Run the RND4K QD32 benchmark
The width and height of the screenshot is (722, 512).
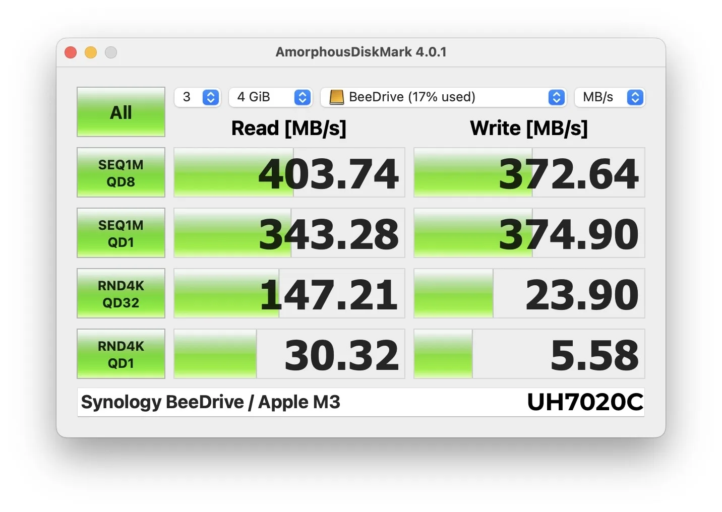(121, 293)
